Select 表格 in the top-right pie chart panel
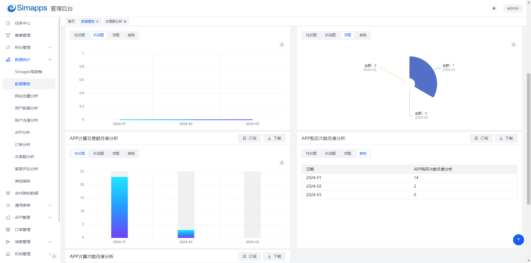 (x=363, y=35)
